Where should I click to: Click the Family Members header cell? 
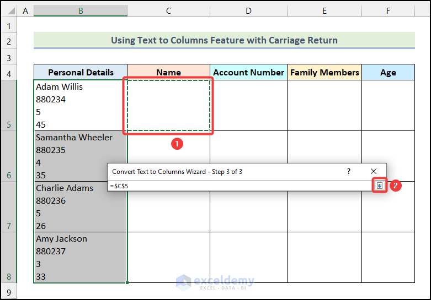(x=324, y=73)
